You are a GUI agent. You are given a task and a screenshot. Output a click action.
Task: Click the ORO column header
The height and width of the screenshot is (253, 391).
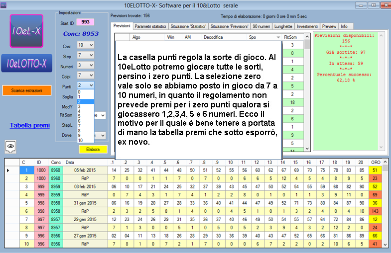pyautogui.click(x=375, y=162)
